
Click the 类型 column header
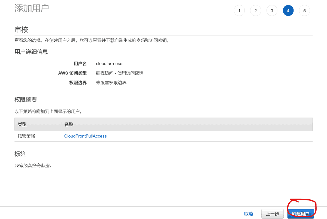[x=22, y=124]
